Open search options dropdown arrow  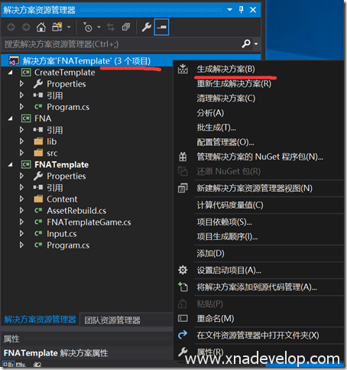[x=256, y=44]
